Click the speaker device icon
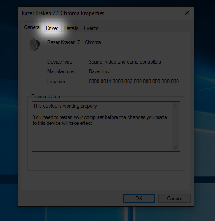 click(34, 44)
